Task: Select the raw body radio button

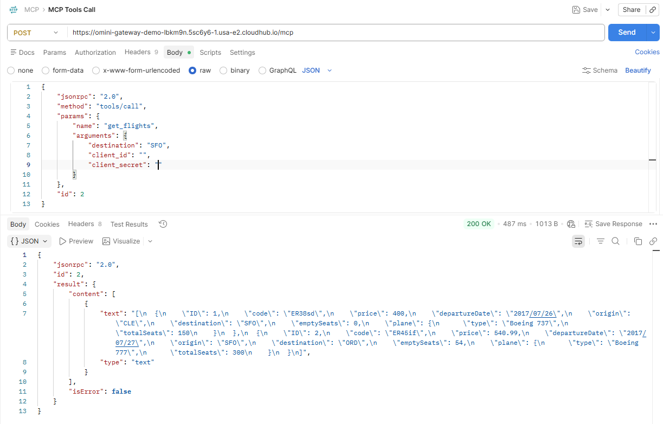Action: pyautogui.click(x=192, y=70)
